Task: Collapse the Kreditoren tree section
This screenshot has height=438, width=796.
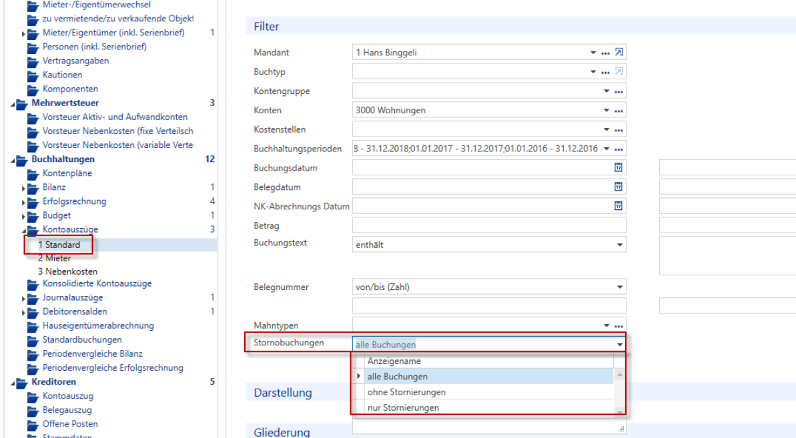Action: (13, 383)
